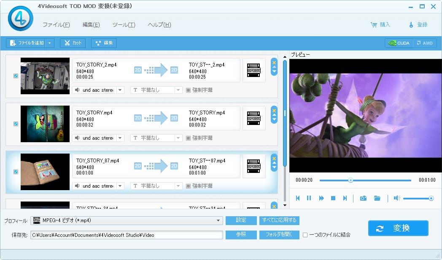Open audio track dropdown for TOY_STORY_2.mp4
This screenshot has height=260, width=442.
coord(120,90)
